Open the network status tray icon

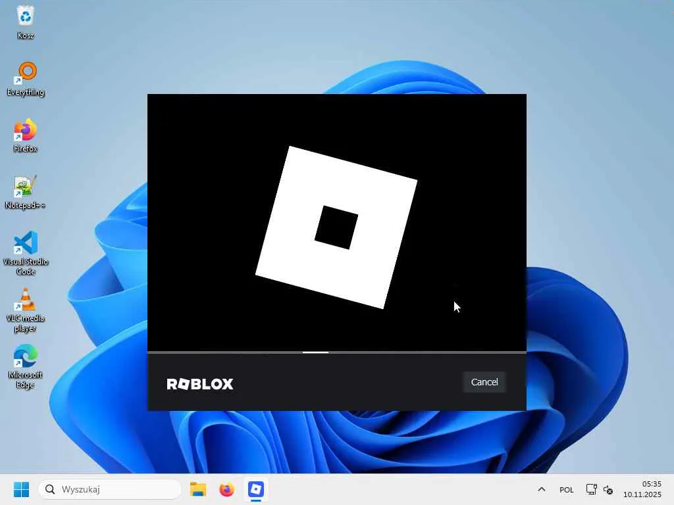click(592, 489)
